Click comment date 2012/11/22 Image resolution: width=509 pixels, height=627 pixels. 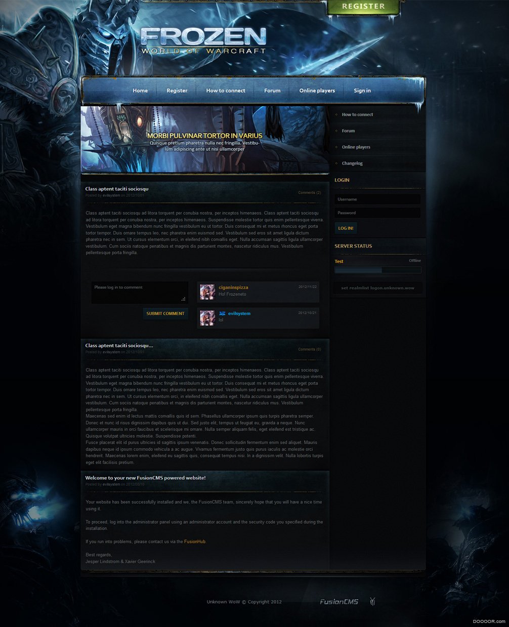(308, 286)
